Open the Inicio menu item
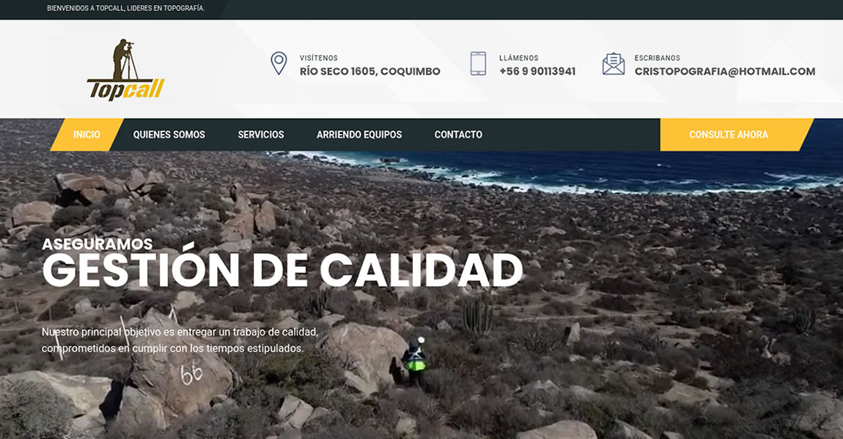 [x=86, y=135]
